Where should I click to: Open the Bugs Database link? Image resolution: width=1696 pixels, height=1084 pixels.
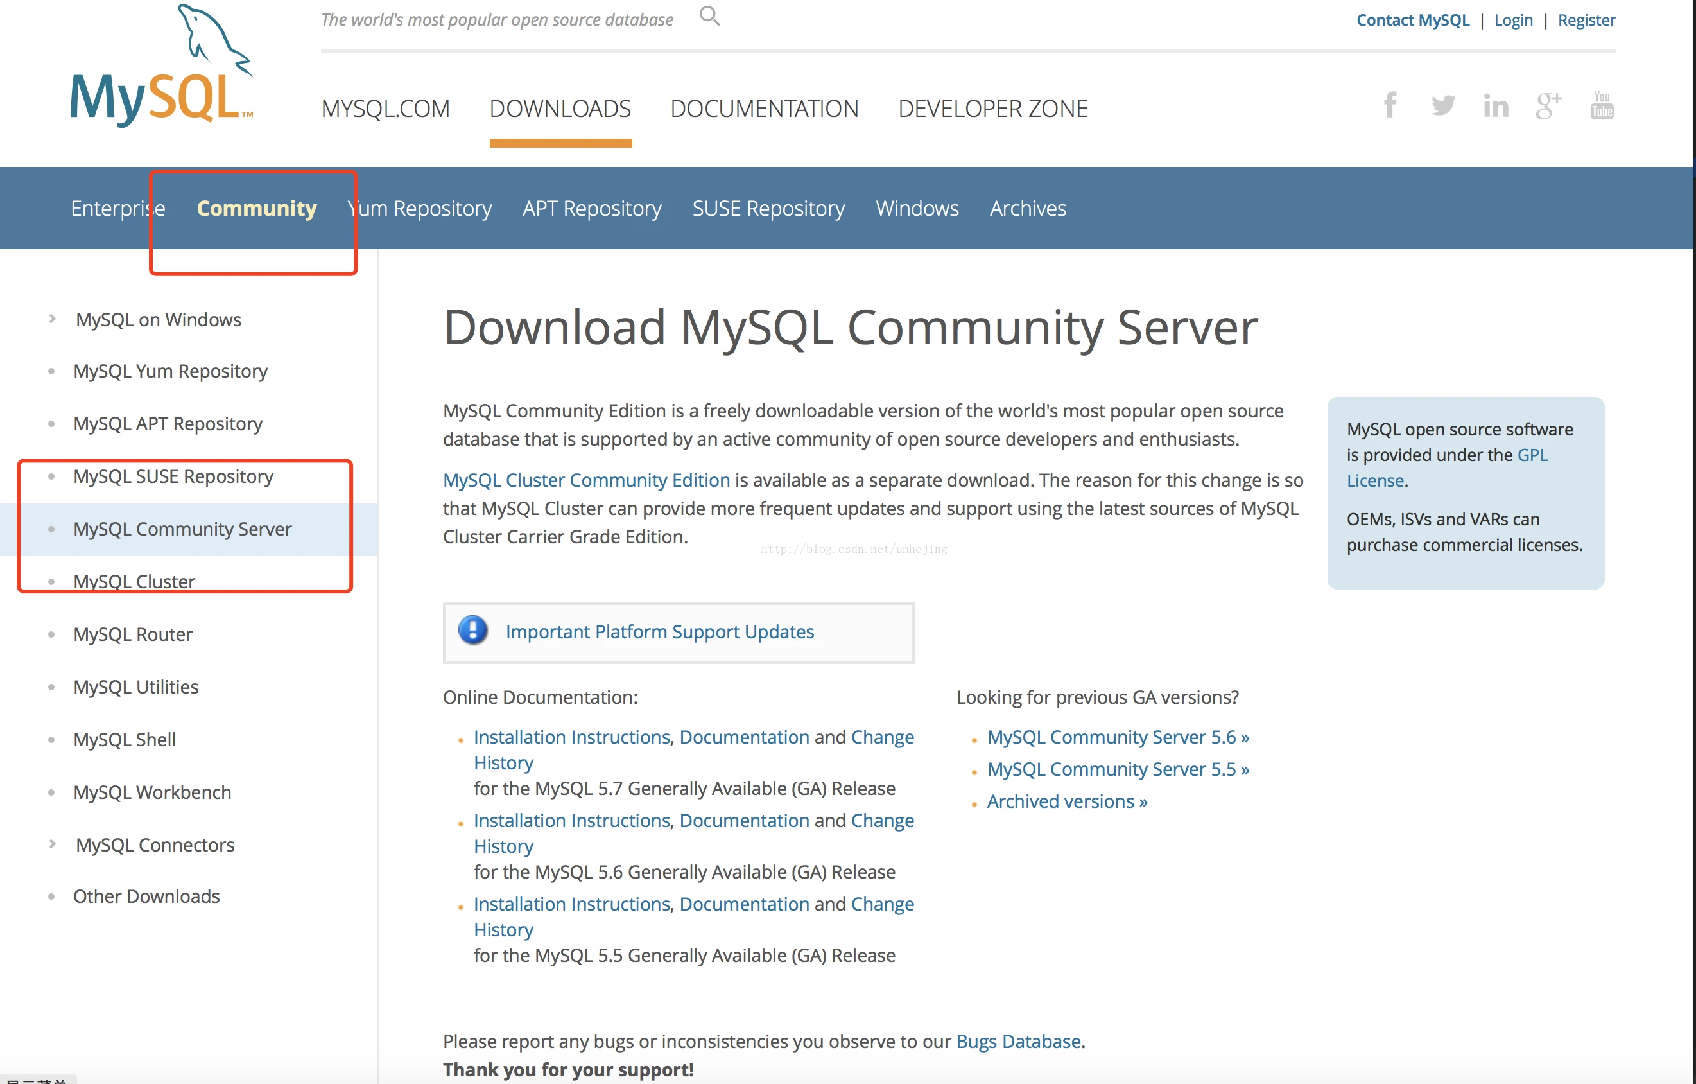1019,1041
